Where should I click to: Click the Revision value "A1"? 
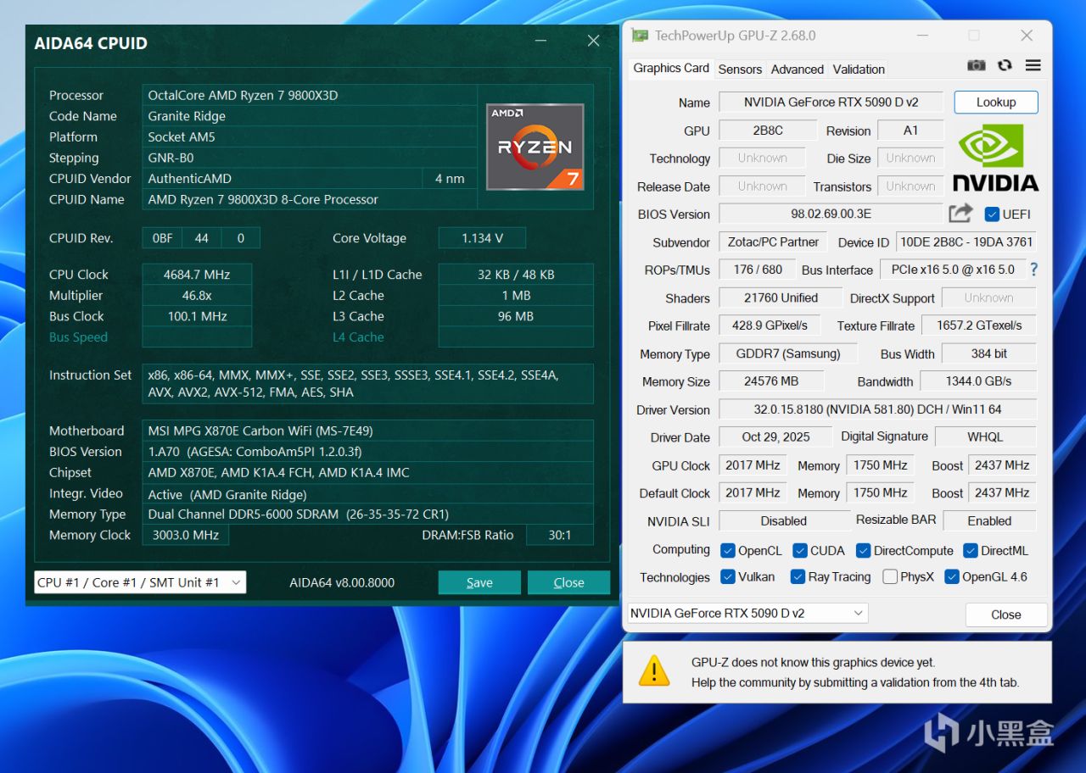pos(910,131)
